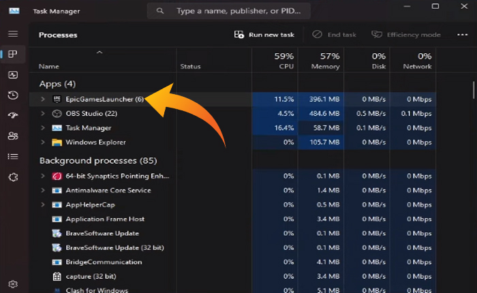The image size is (477, 293).
Task: Click the three-dot more options button
Action: (462, 35)
